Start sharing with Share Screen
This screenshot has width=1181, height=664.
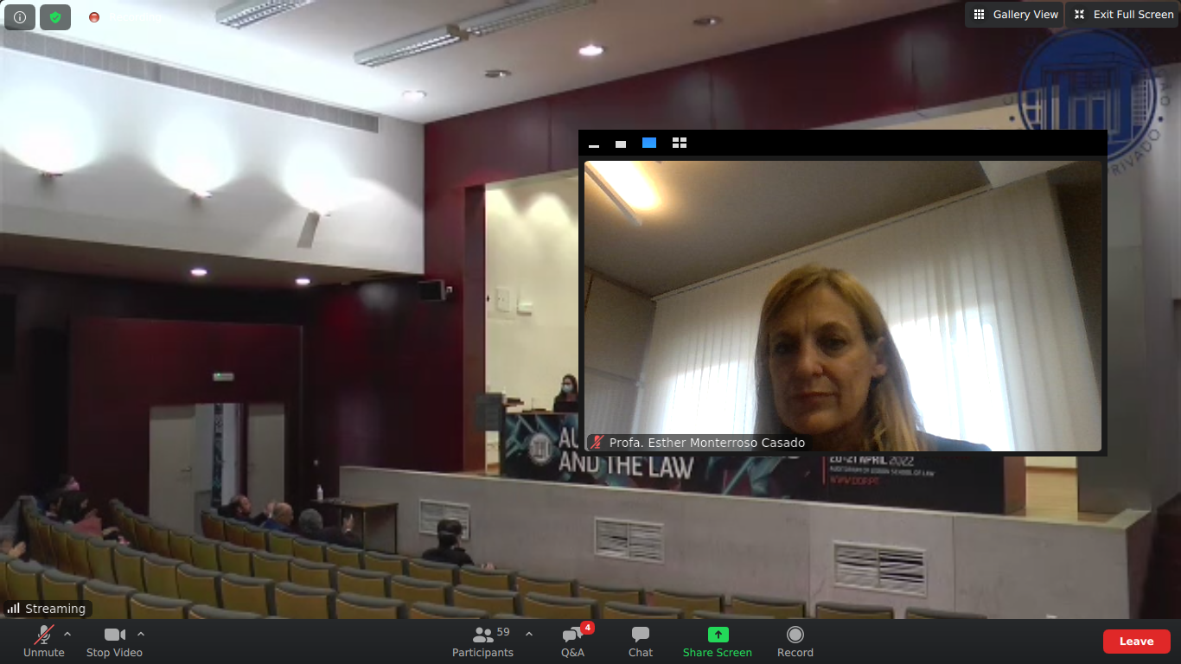717,642
